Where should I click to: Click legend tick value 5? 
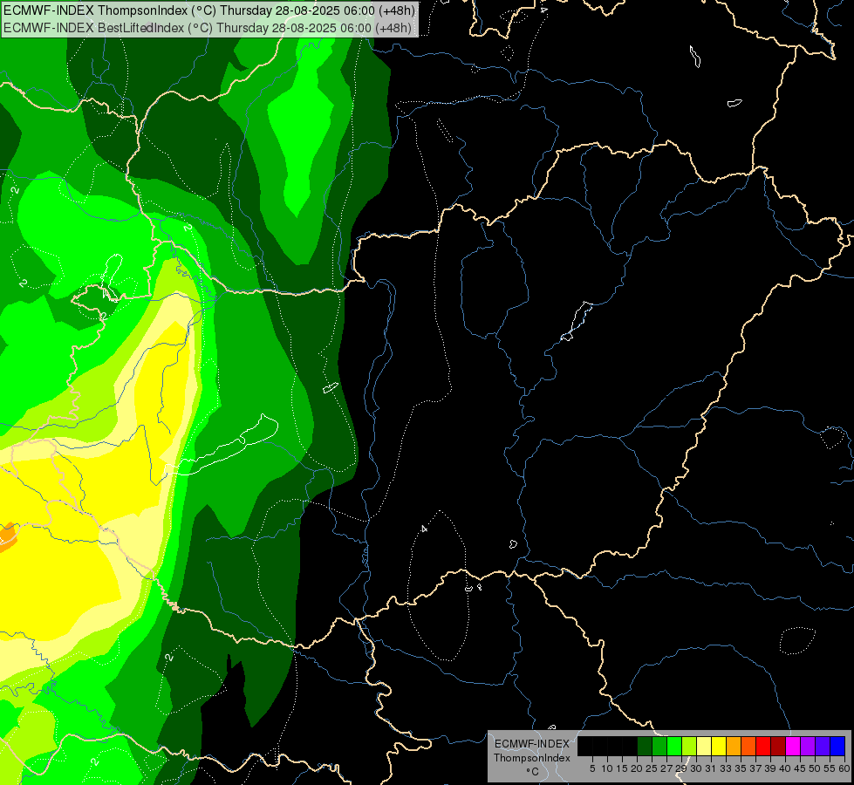tap(592, 768)
